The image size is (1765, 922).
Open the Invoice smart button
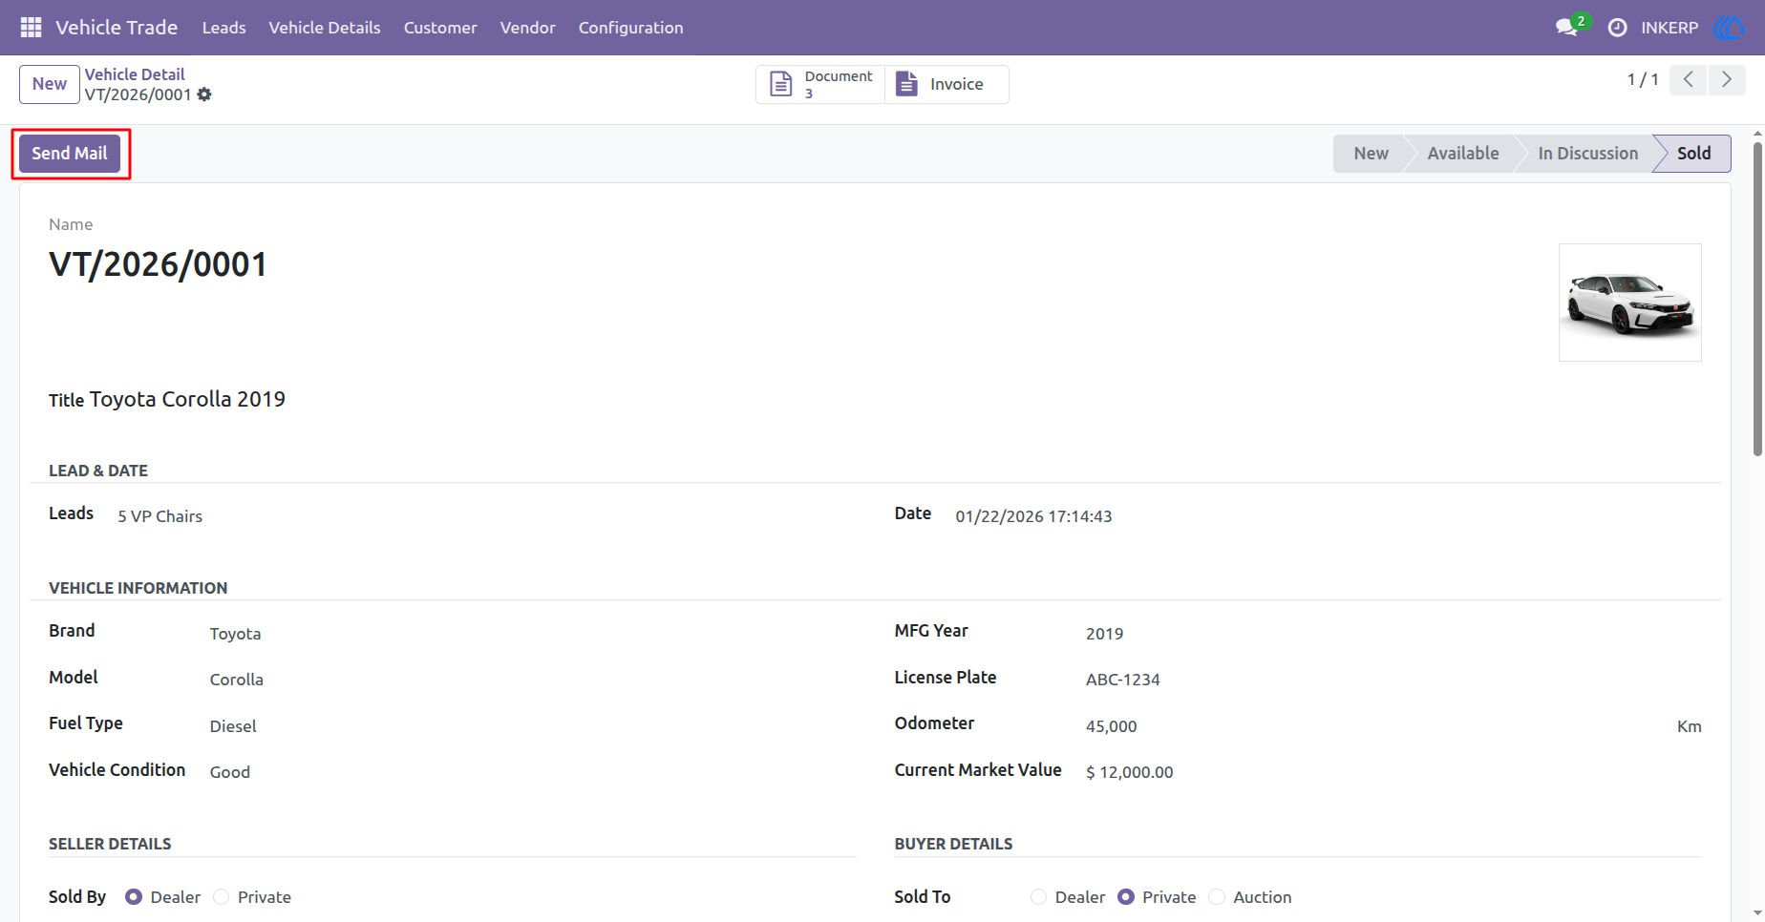(x=946, y=84)
